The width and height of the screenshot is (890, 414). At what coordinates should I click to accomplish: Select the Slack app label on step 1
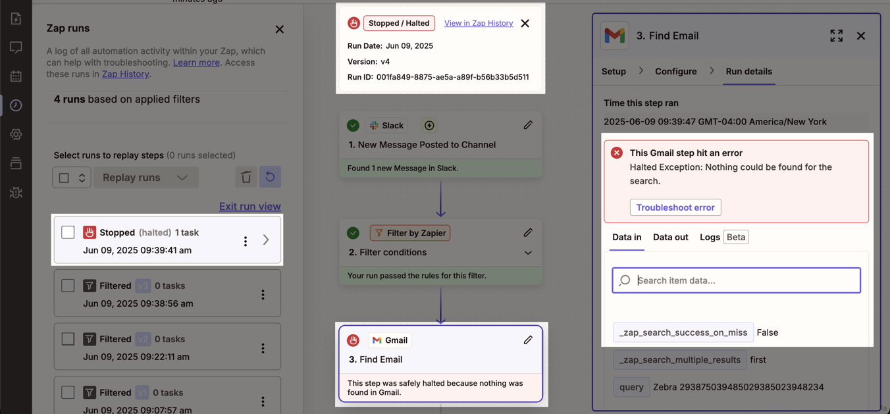point(386,125)
